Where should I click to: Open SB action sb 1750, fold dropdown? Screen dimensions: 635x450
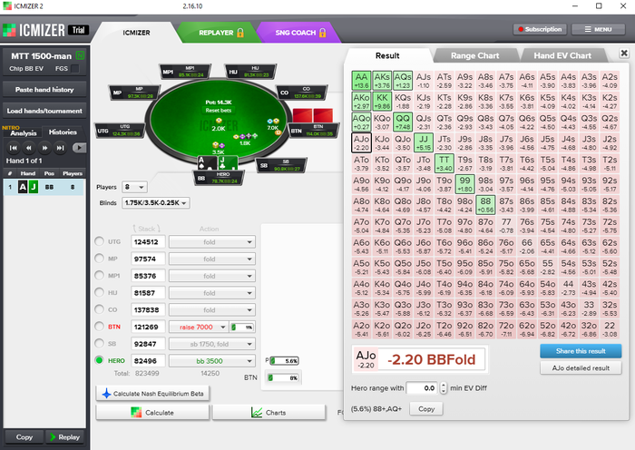point(212,344)
